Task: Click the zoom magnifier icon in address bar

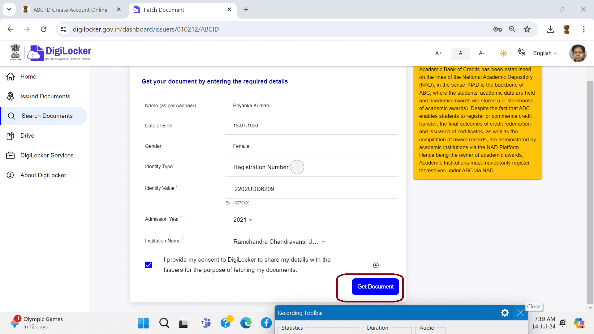Action: click(x=512, y=29)
